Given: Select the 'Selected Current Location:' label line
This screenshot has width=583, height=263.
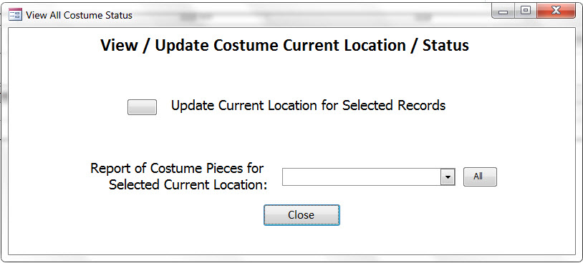Looking at the screenshot, I should (x=188, y=184).
